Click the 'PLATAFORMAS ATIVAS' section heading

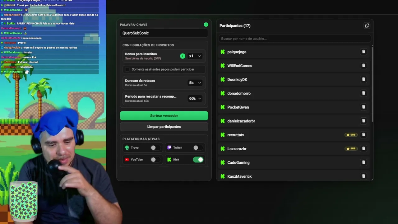tap(141, 139)
